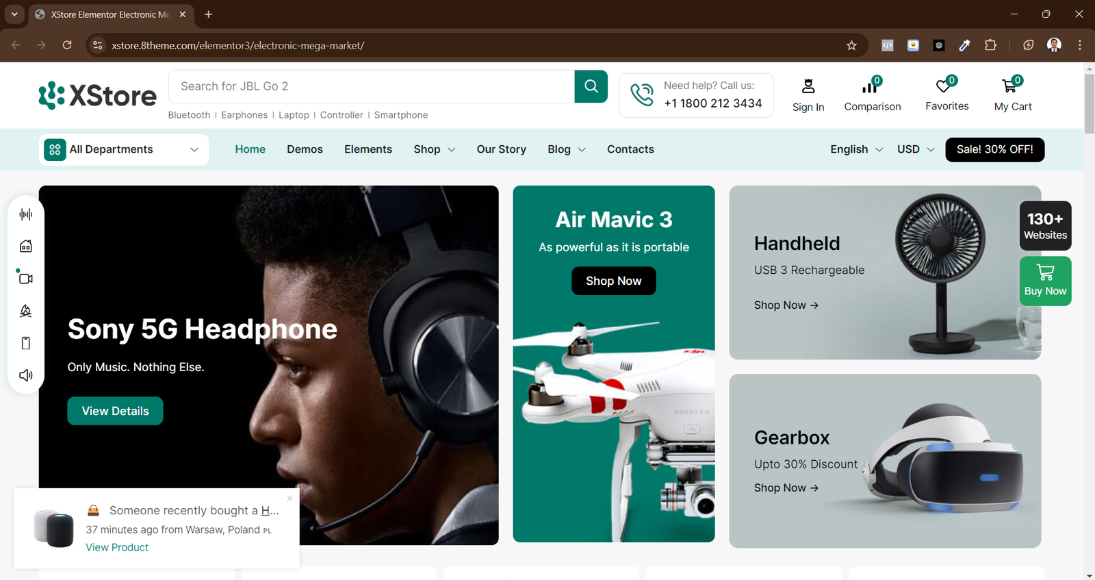Click into the Search for JBL Go 2 field

coord(371,86)
